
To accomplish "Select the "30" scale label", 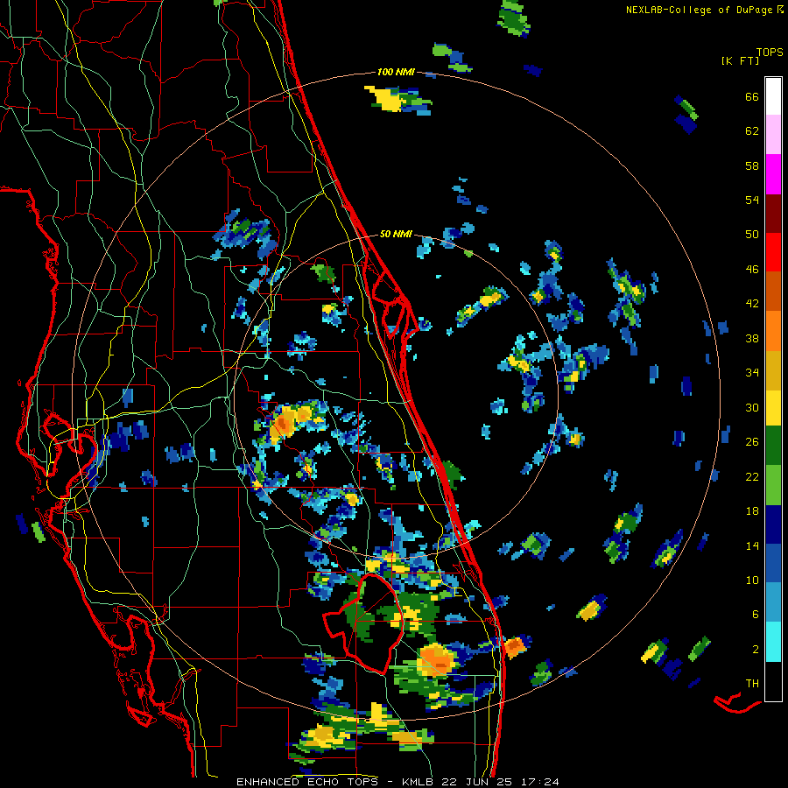I will pos(752,407).
